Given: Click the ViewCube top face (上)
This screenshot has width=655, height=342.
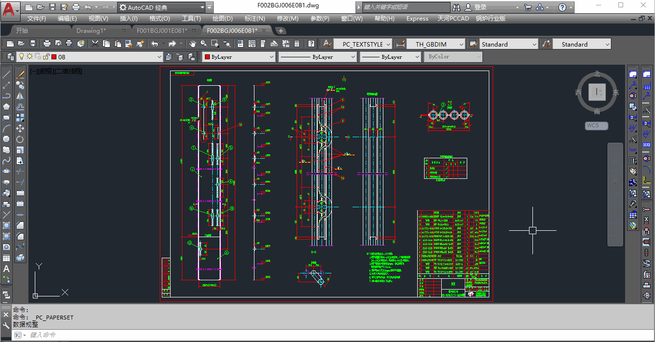Looking at the screenshot, I should coord(597,92).
